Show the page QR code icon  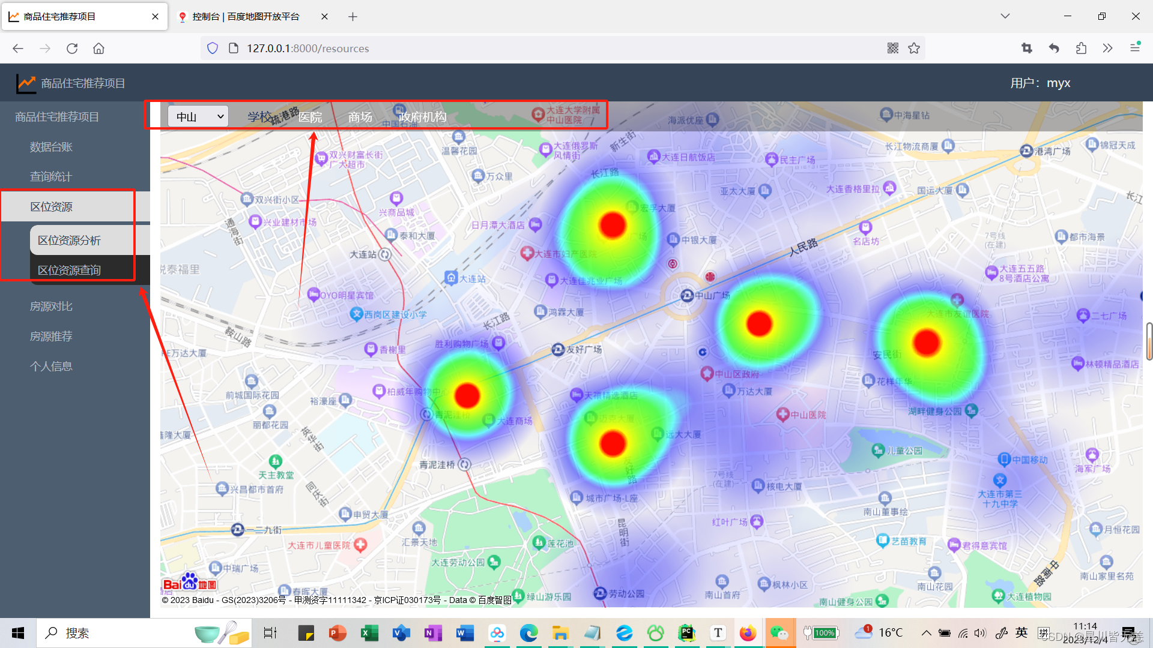[893, 49]
